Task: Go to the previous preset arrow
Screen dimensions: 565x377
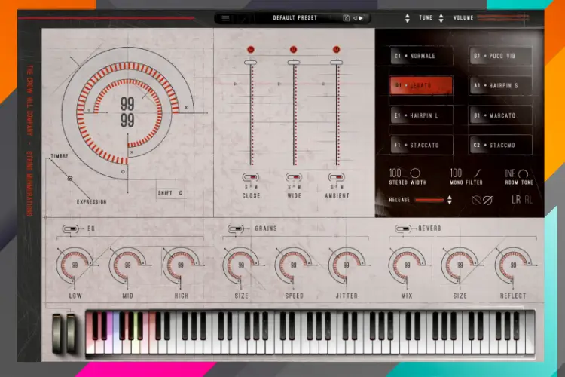Action: click(x=355, y=18)
